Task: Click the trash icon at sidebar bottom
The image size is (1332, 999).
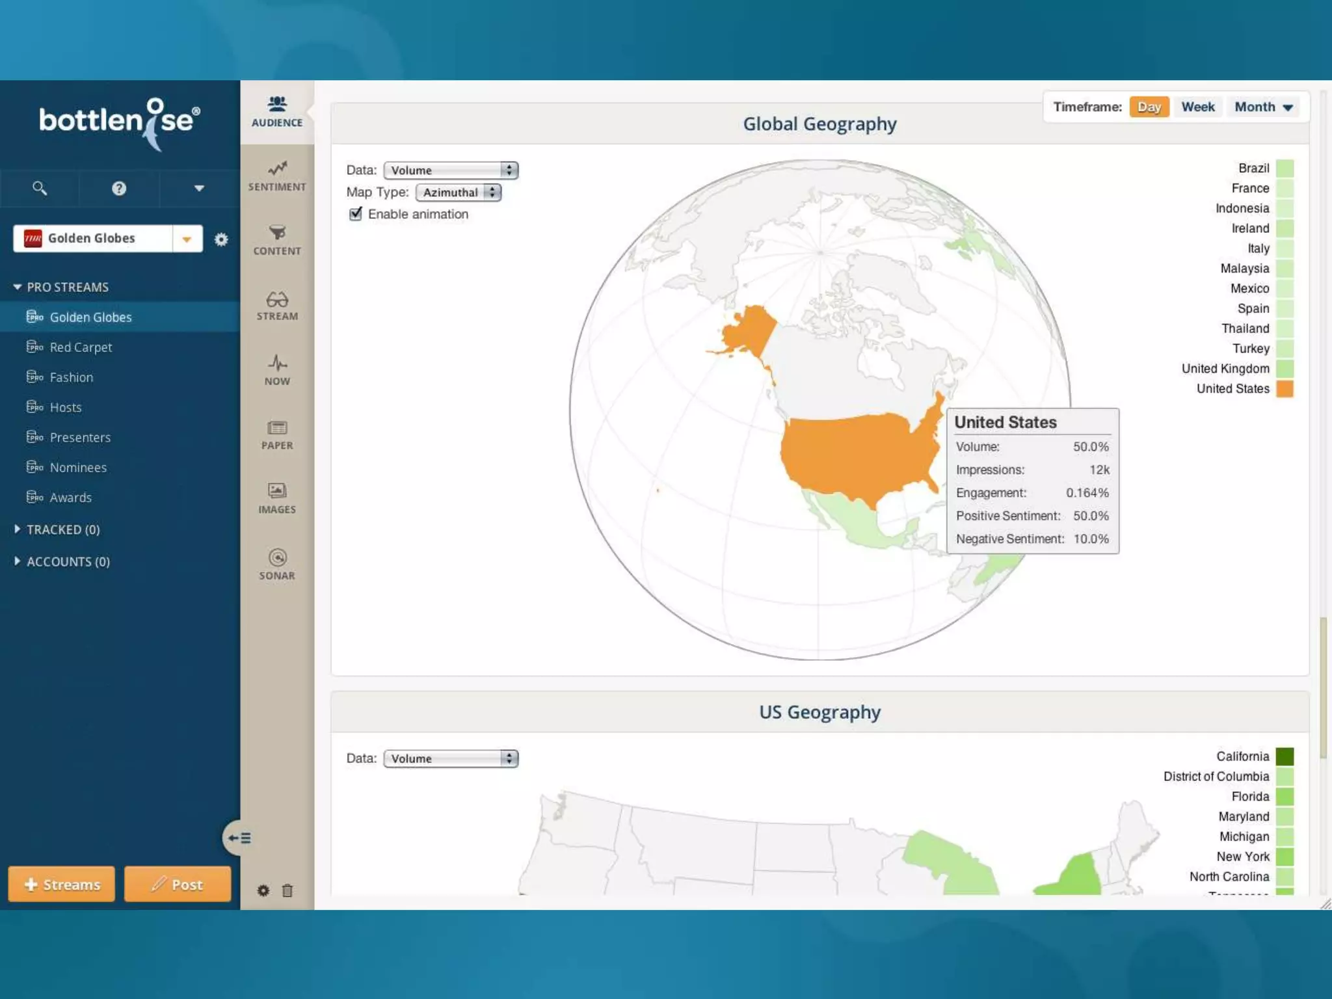Action: (287, 890)
